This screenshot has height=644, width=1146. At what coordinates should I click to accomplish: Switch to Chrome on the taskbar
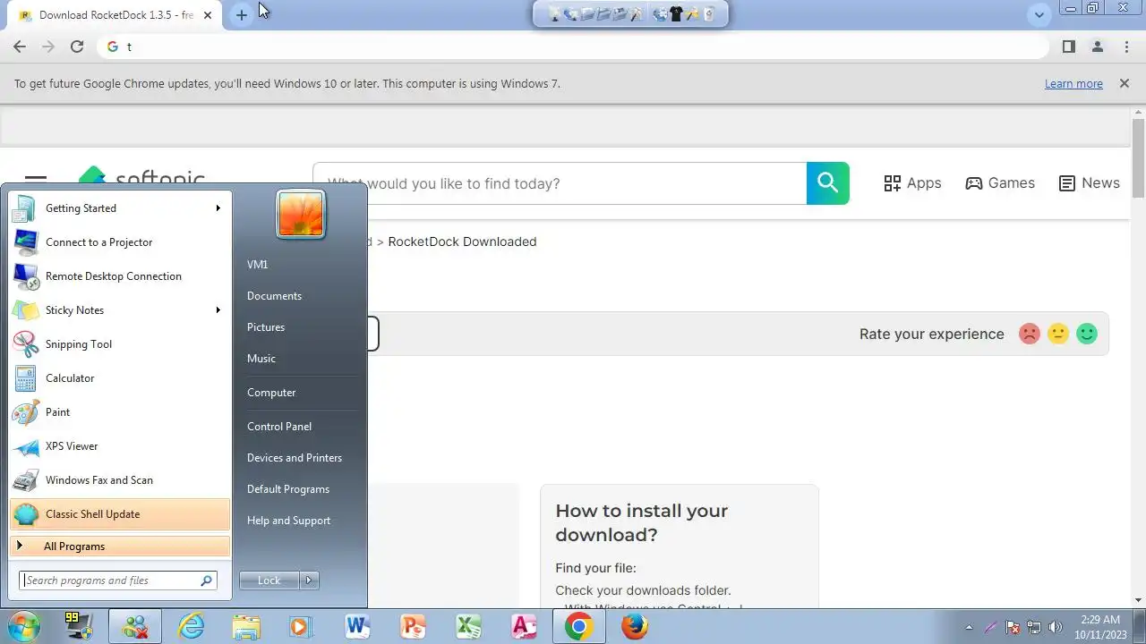point(579,626)
